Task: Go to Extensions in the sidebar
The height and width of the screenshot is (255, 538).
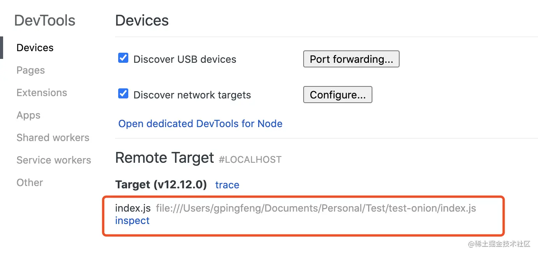Action: (42, 93)
